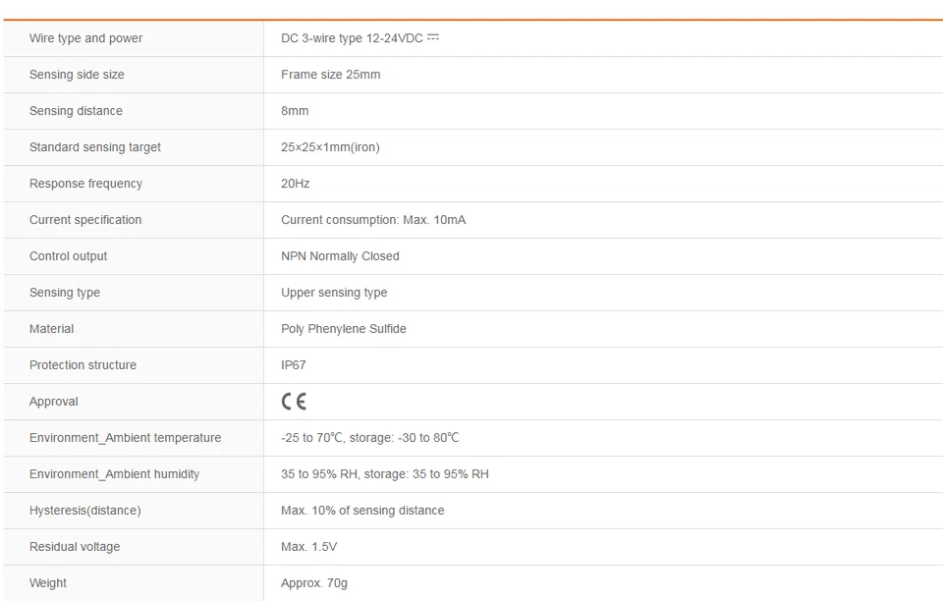Viewport: 943px width, 601px height.
Task: Click the '25×25×1mm(iron)' target value
Action: (x=330, y=147)
